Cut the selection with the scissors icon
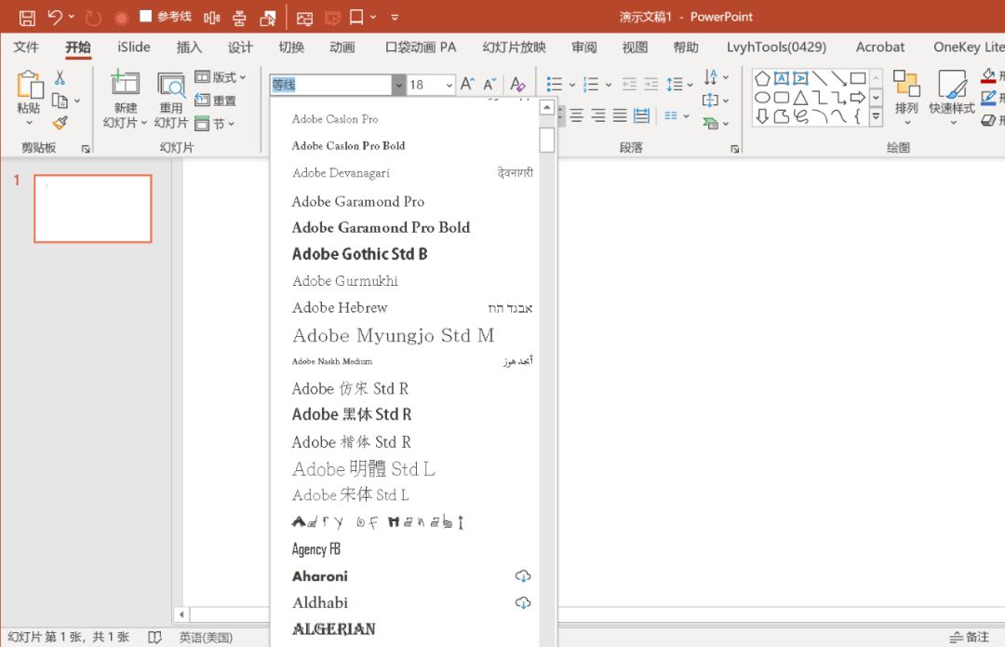The width and height of the screenshot is (1005, 647). [x=60, y=77]
